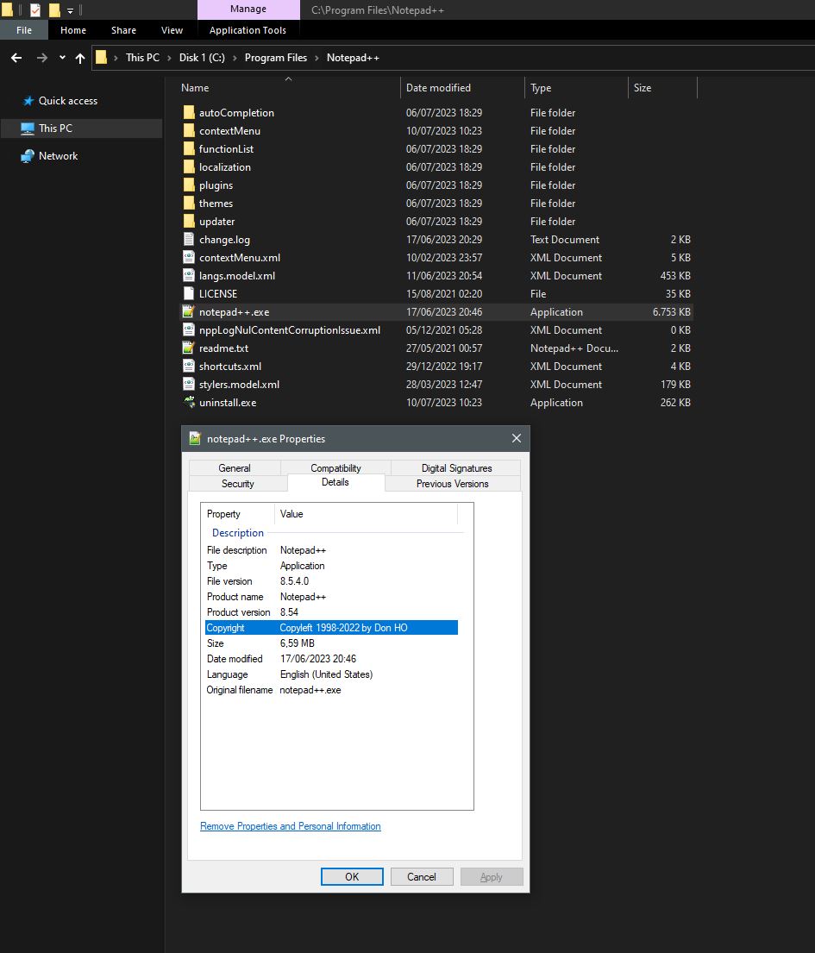This screenshot has height=953, width=815.
Task: Navigate up one folder level using up arrow
Action: click(x=79, y=57)
